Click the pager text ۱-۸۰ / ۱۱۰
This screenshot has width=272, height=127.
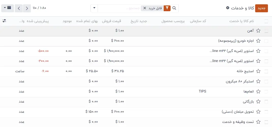(x=39, y=8)
